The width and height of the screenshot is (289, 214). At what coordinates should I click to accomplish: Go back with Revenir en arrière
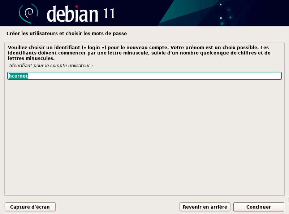tap(205, 207)
